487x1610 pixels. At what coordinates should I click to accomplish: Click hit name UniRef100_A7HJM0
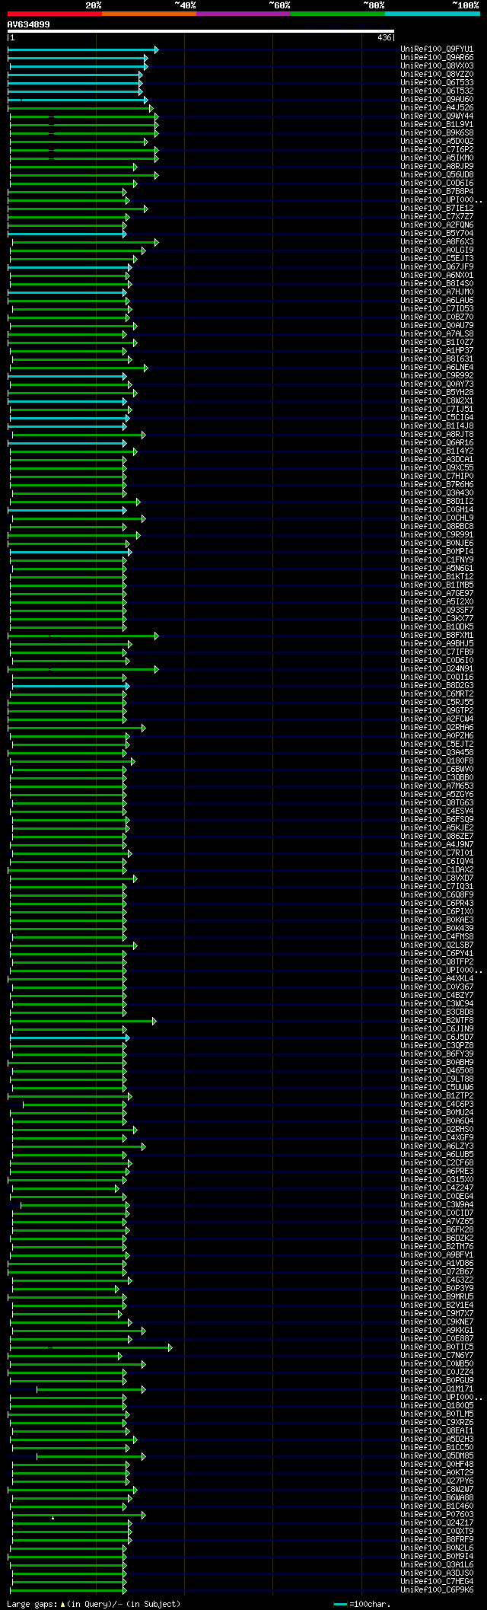pos(437,292)
